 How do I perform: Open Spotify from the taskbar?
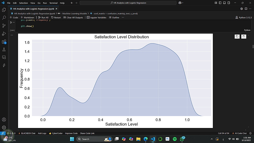pyautogui.click(x=175, y=139)
